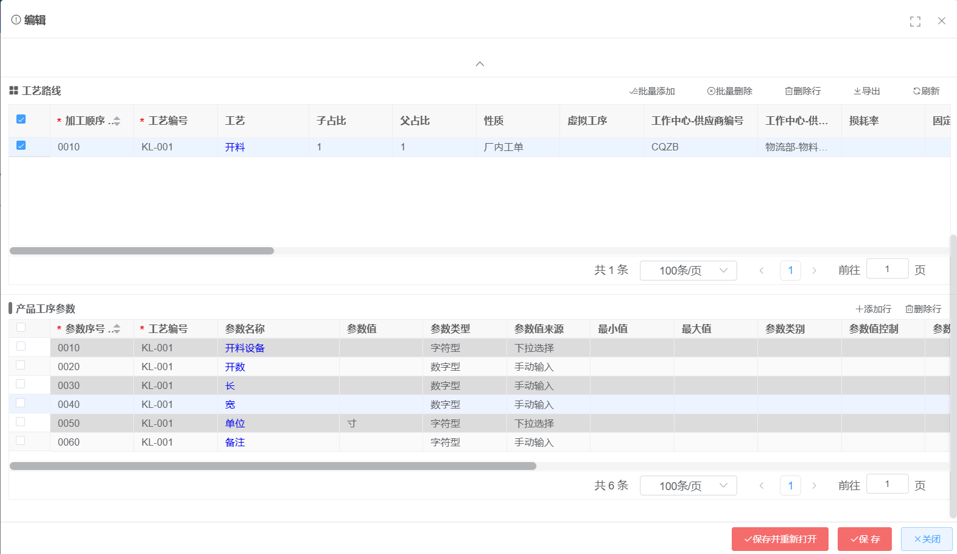Close the 编辑 dialog with the X icon
Viewport: 957px width, 554px height.
pos(942,21)
